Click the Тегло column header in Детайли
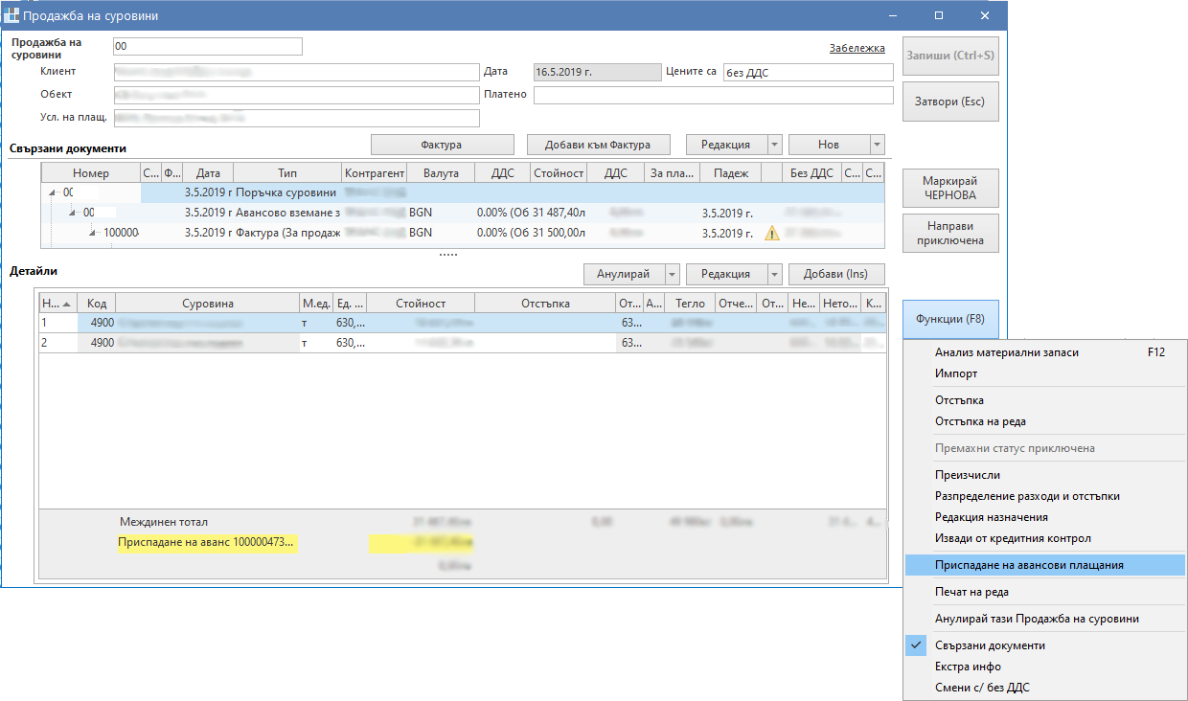 click(690, 304)
